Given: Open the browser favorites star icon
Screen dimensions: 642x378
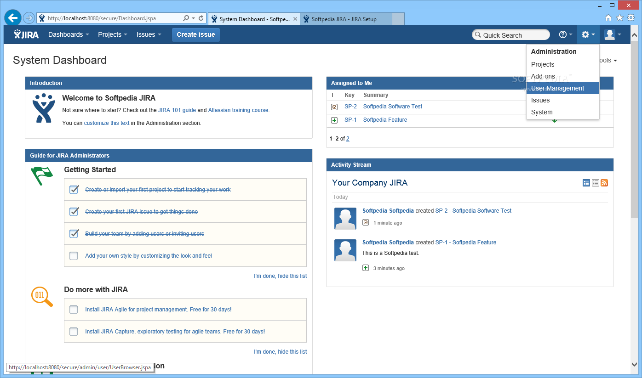Looking at the screenshot, I should [619, 18].
